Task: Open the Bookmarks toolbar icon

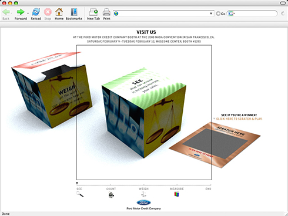Action: [74, 12]
